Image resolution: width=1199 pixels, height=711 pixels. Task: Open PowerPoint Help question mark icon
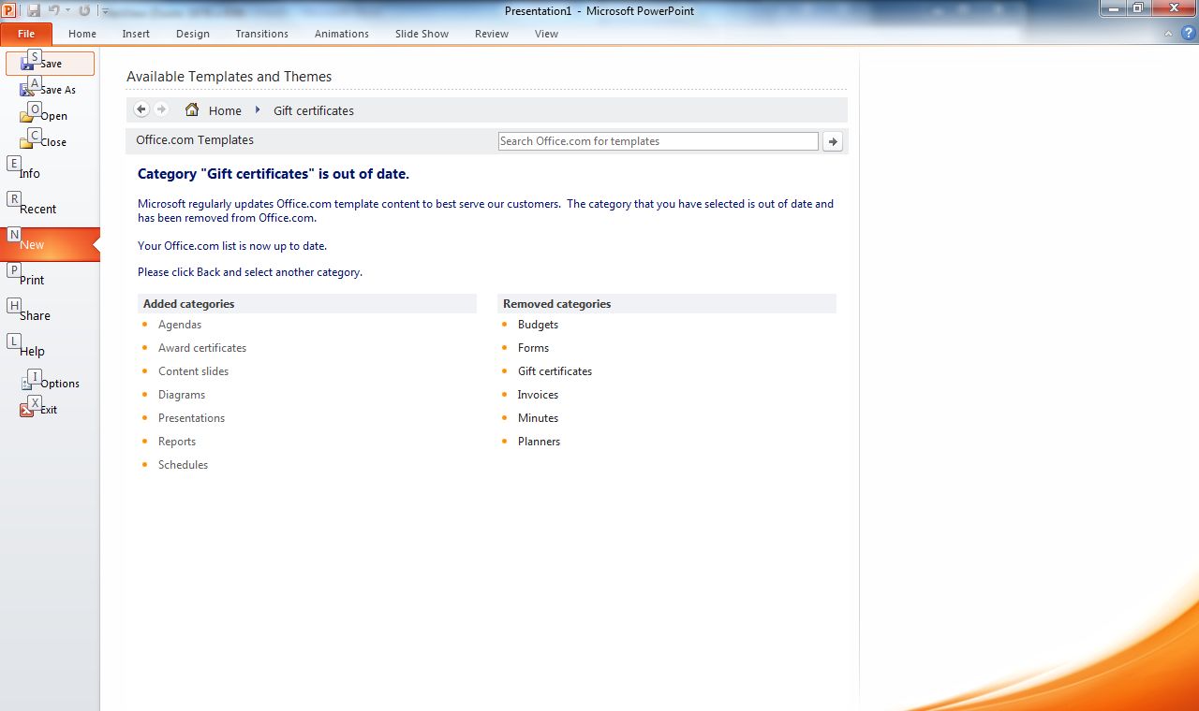1188,33
